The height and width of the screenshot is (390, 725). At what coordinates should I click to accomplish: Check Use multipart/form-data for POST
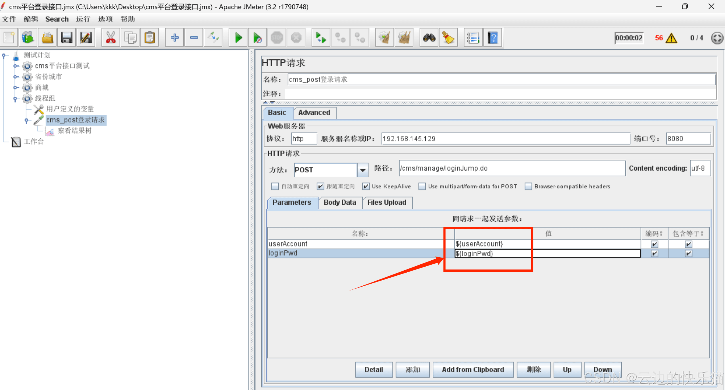tap(422, 186)
